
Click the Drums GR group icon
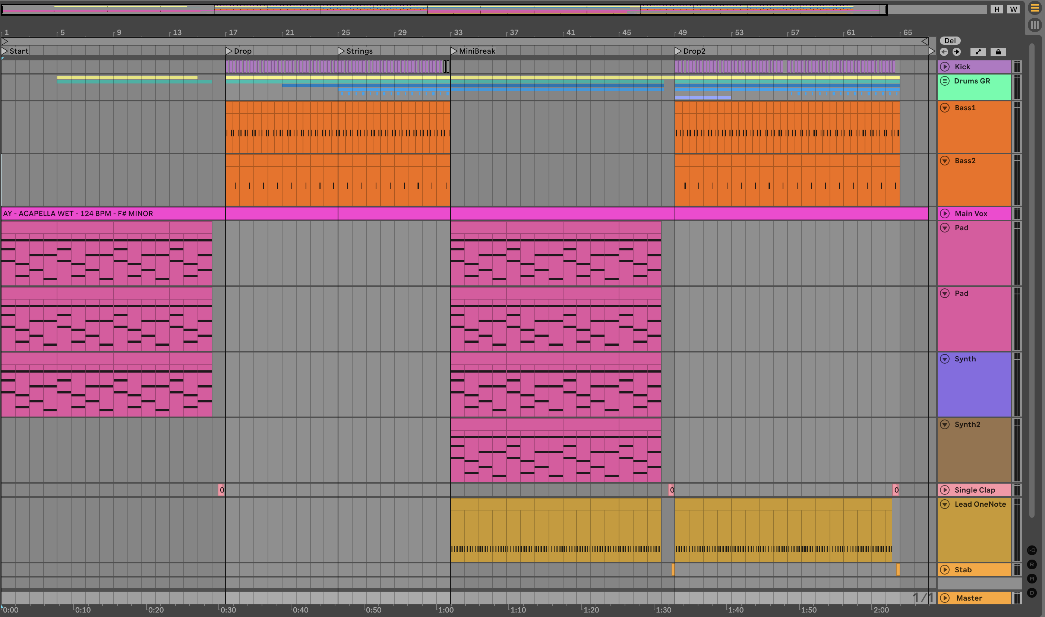945,81
